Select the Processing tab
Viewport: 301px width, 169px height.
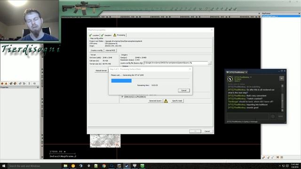pos(119,35)
